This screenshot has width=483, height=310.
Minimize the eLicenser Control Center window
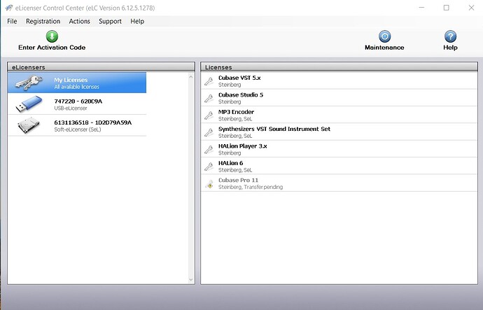421,8
